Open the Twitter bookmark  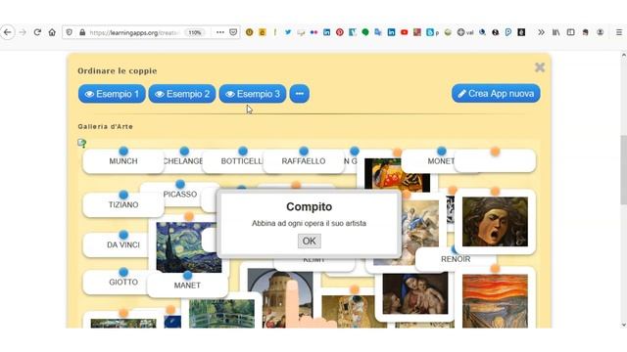click(288, 32)
